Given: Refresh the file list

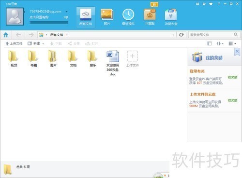Looking at the screenshot, I should [181, 35].
